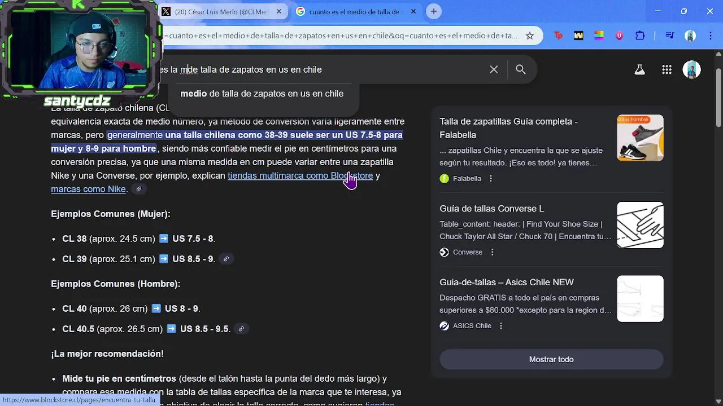
Task: Open more options for ASICS Chile result
Action: pos(501,325)
